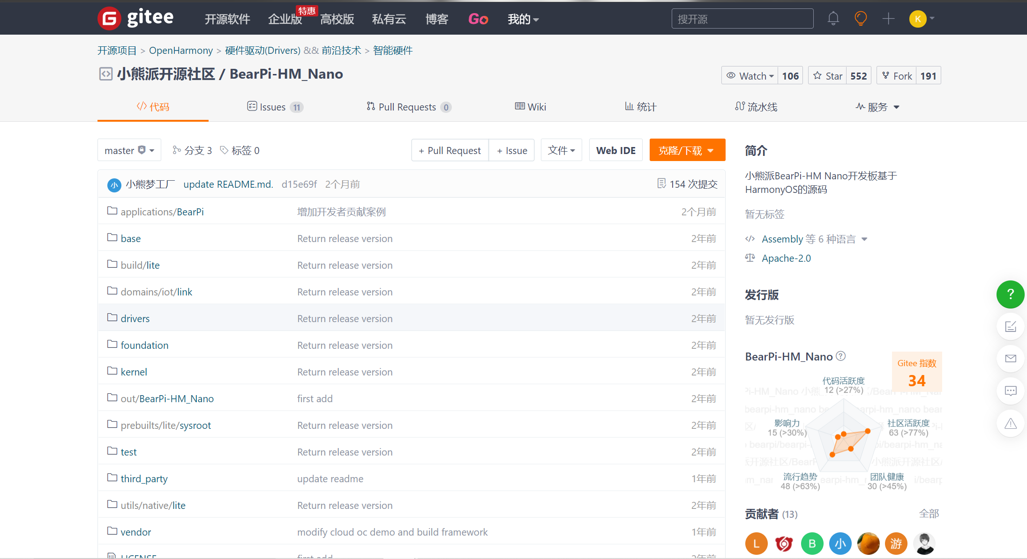Click the kernel folder icon
Viewport: 1027px width, 559px height.
112,371
